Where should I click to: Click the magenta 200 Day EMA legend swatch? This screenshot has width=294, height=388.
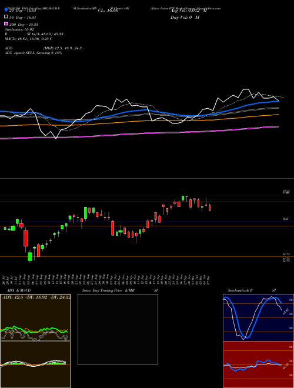(6, 24)
